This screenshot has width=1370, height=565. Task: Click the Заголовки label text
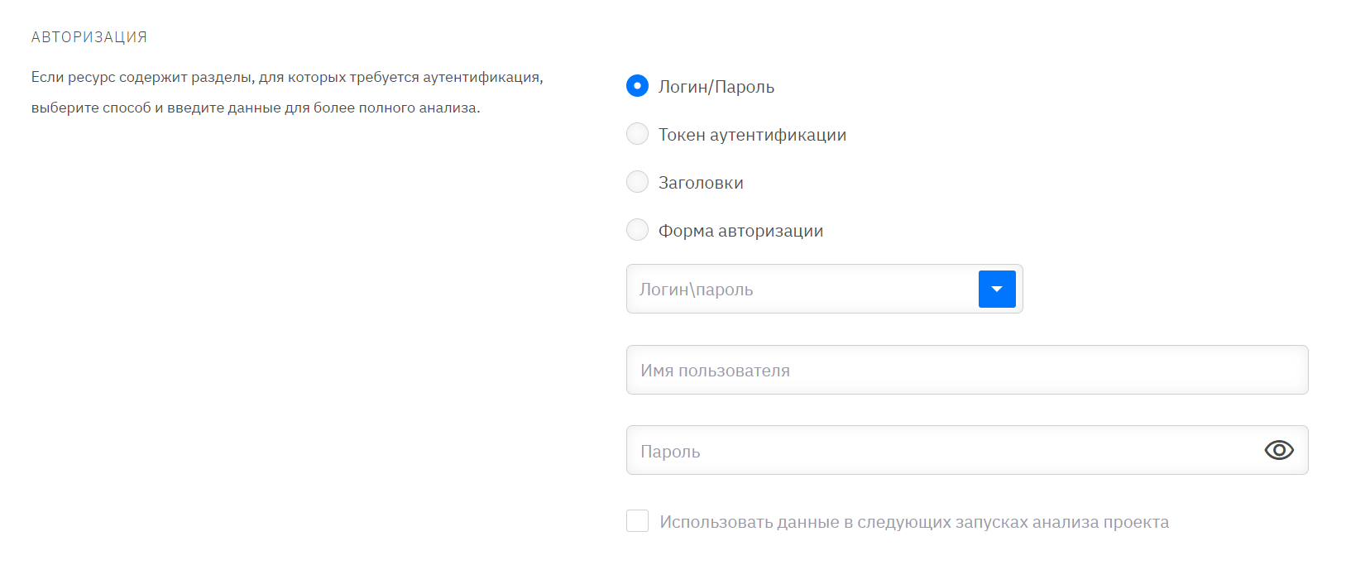tap(701, 183)
